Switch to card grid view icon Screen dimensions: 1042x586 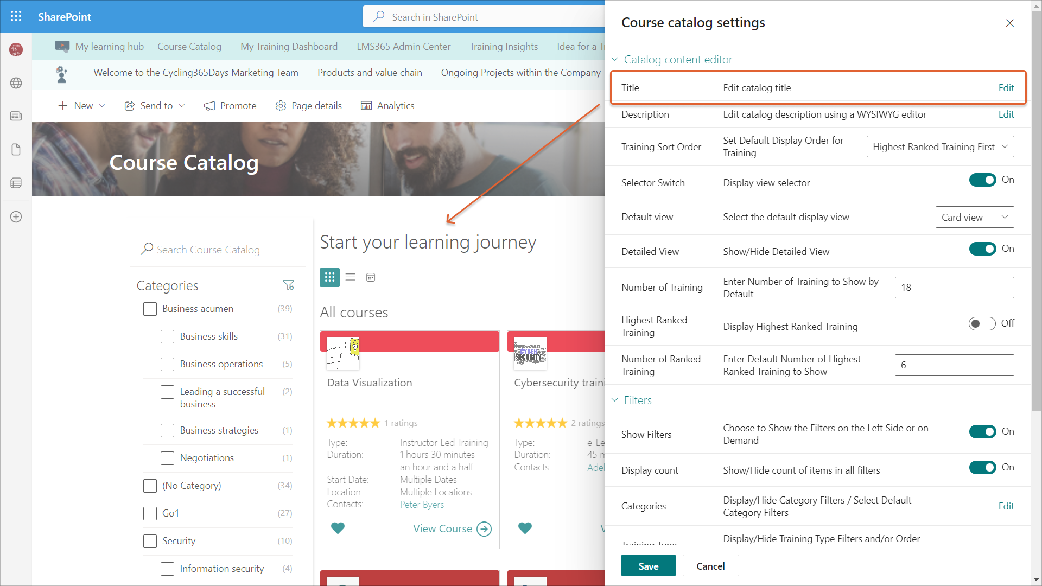[329, 277]
